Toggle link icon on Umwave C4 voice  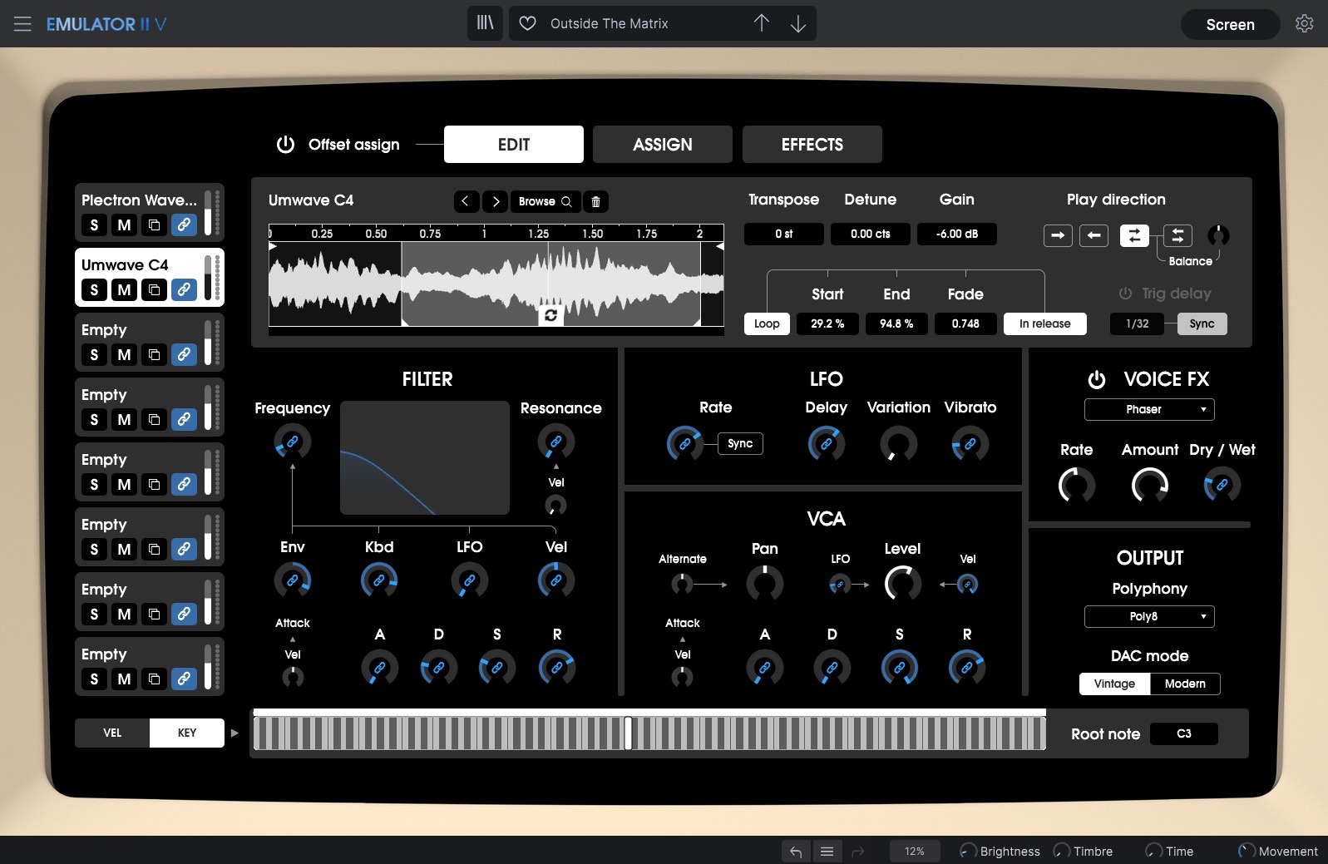coord(184,289)
